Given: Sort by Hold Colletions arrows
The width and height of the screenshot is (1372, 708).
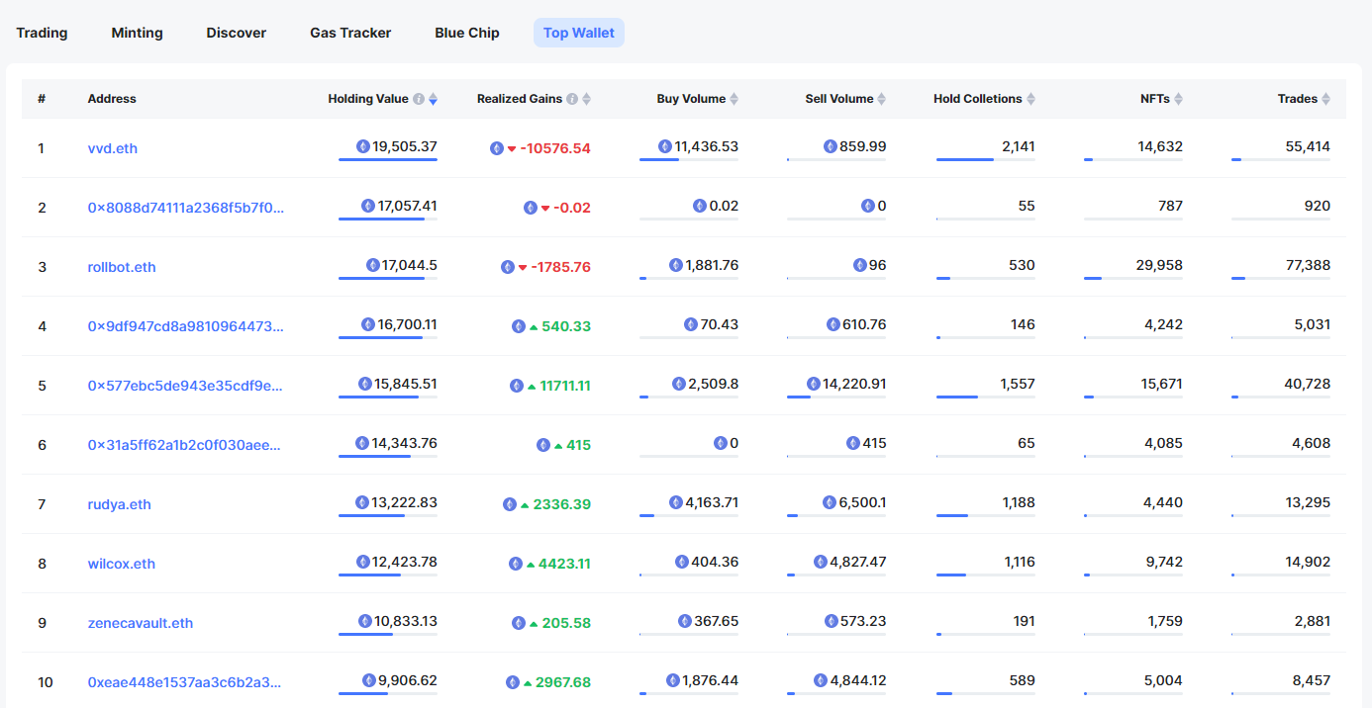Looking at the screenshot, I should [x=1030, y=99].
